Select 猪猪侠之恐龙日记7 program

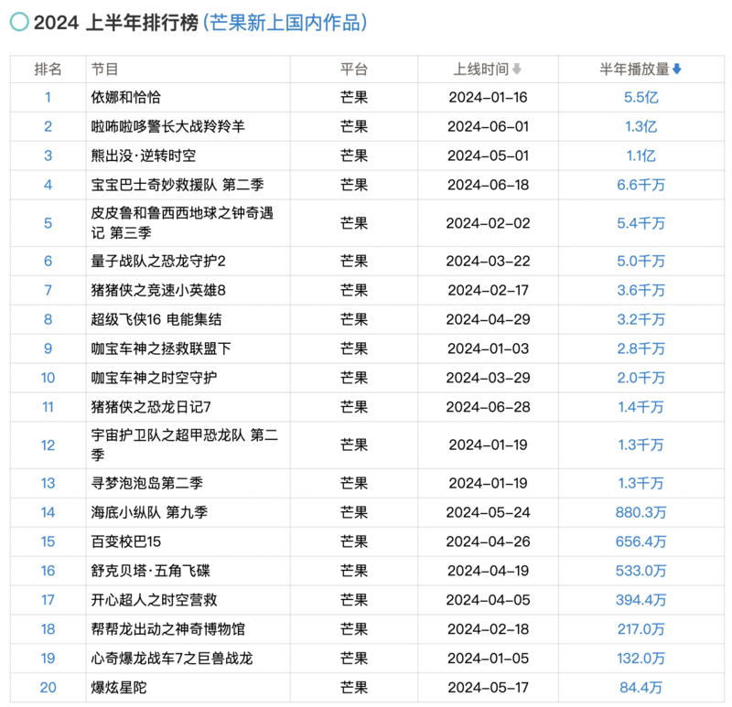pos(151,407)
